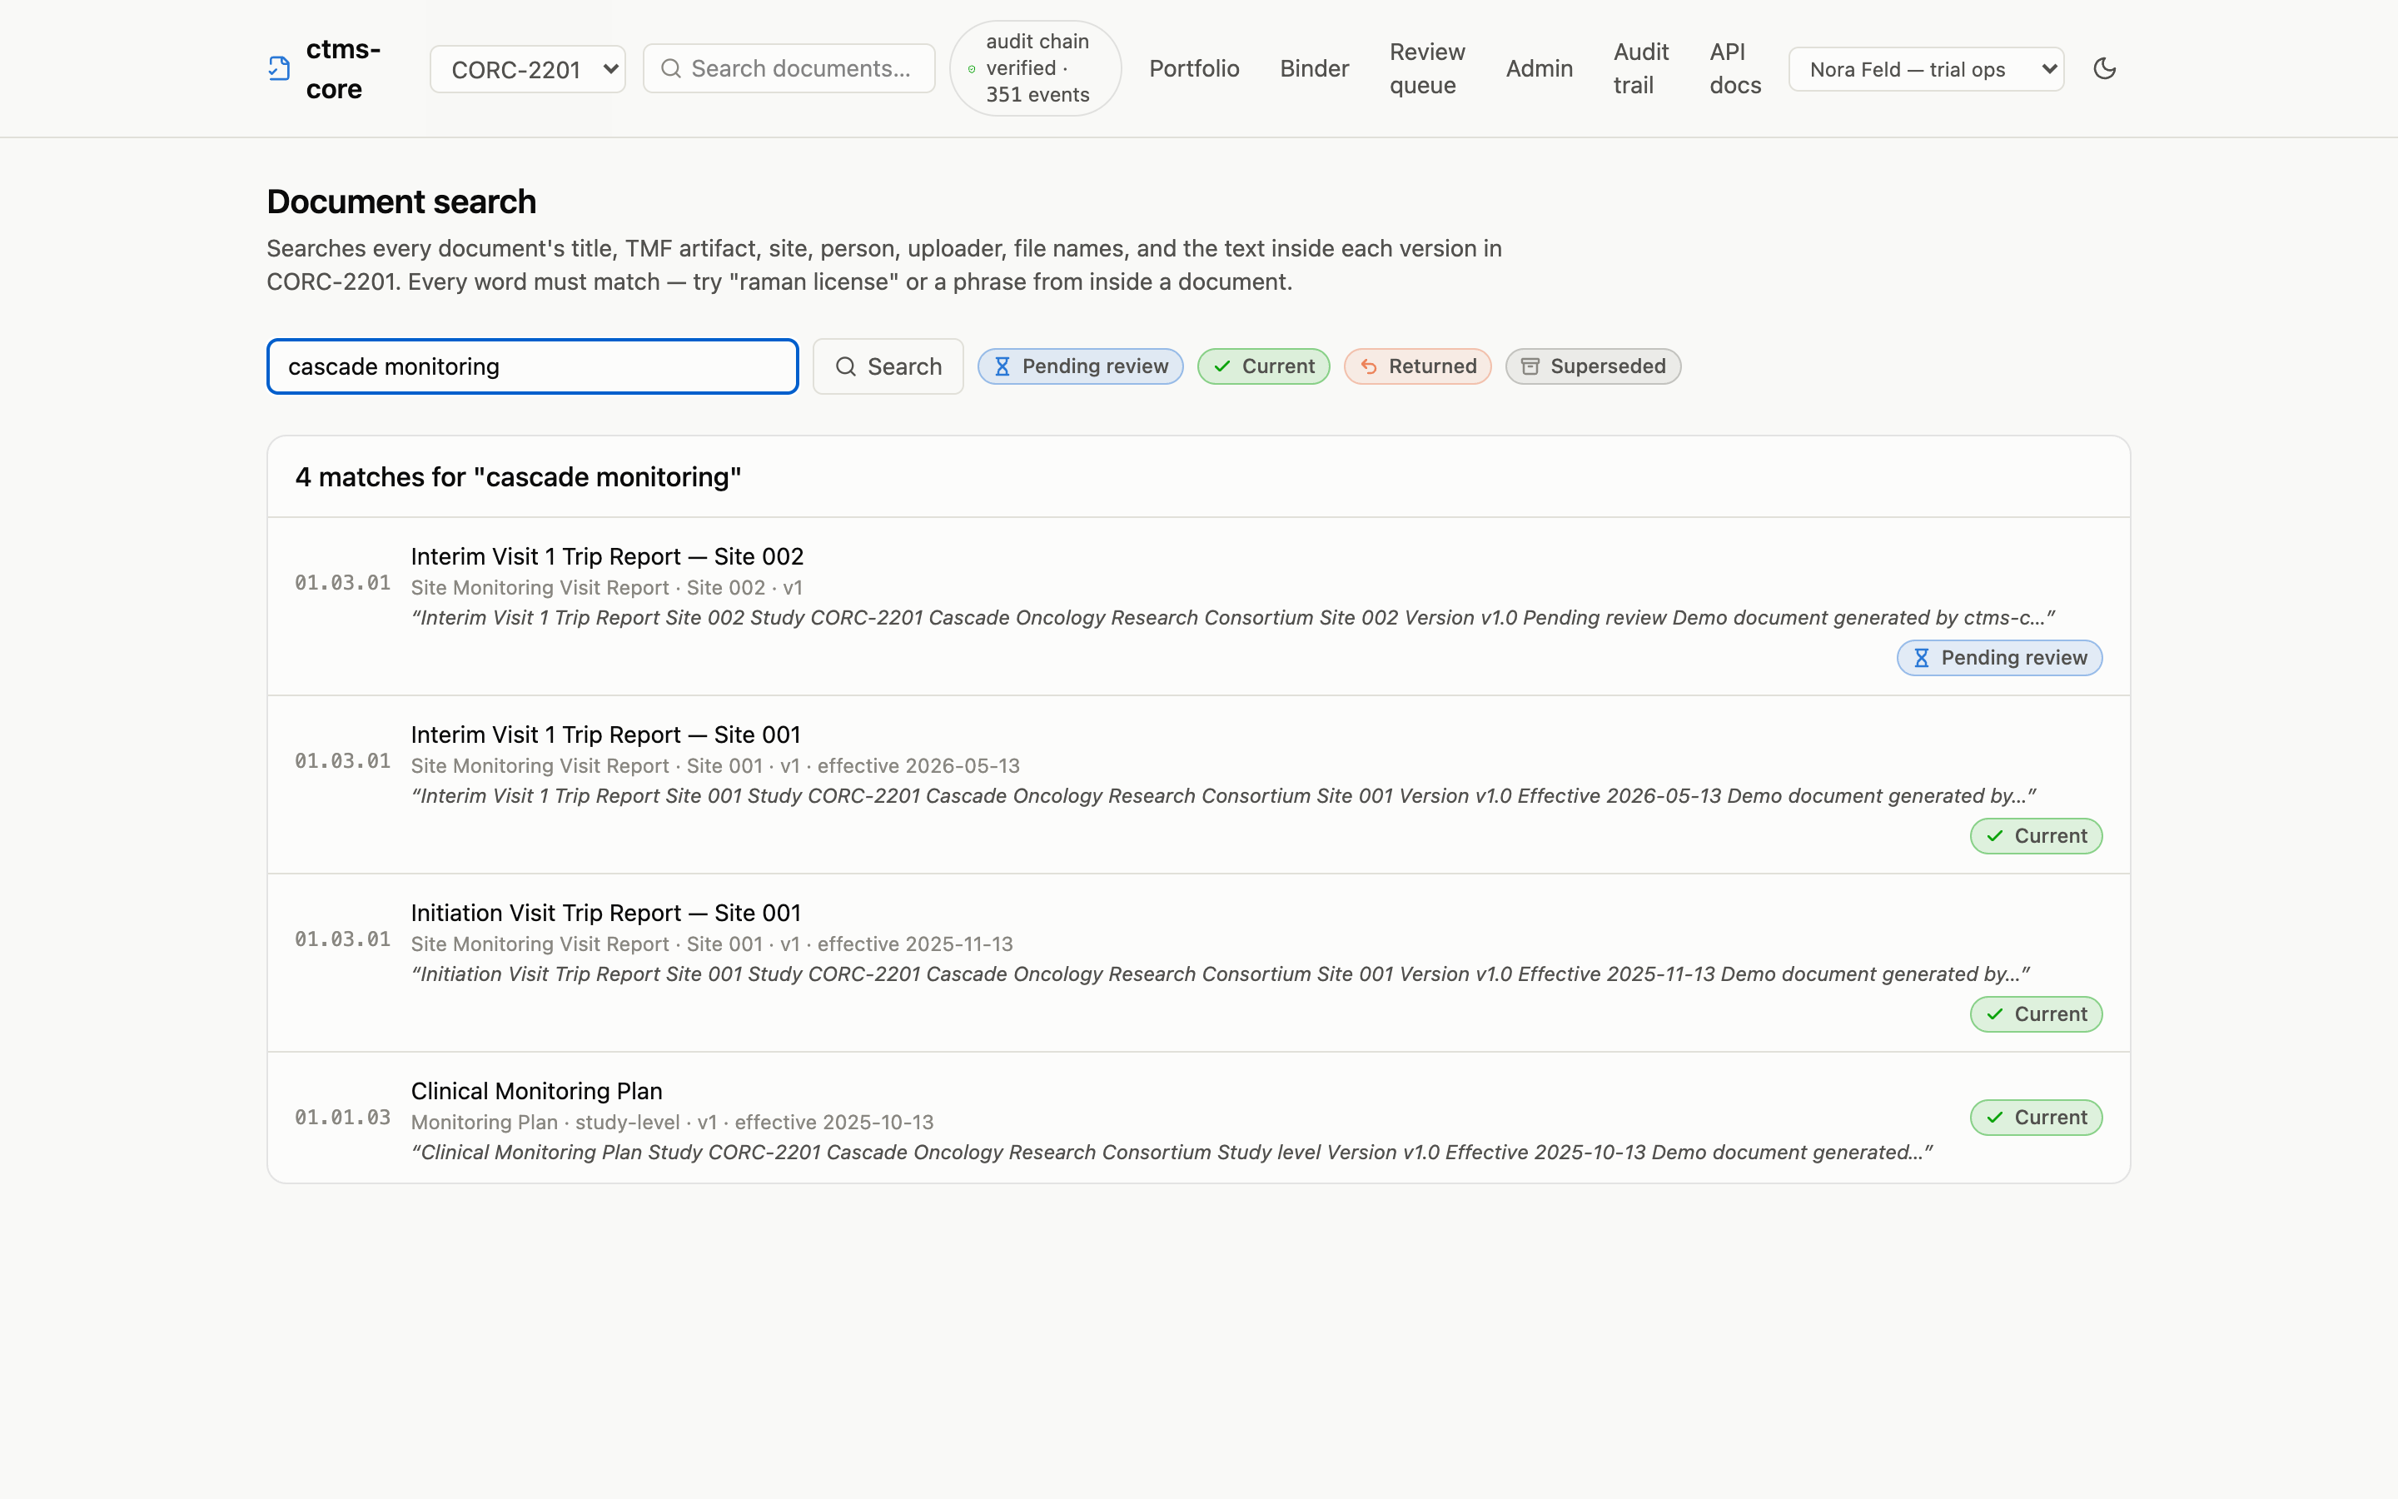The width and height of the screenshot is (2398, 1499).
Task: Click snippet starting 'Clinical Monitoring Plan Study CORC-2201'
Action: [x=1172, y=1152]
